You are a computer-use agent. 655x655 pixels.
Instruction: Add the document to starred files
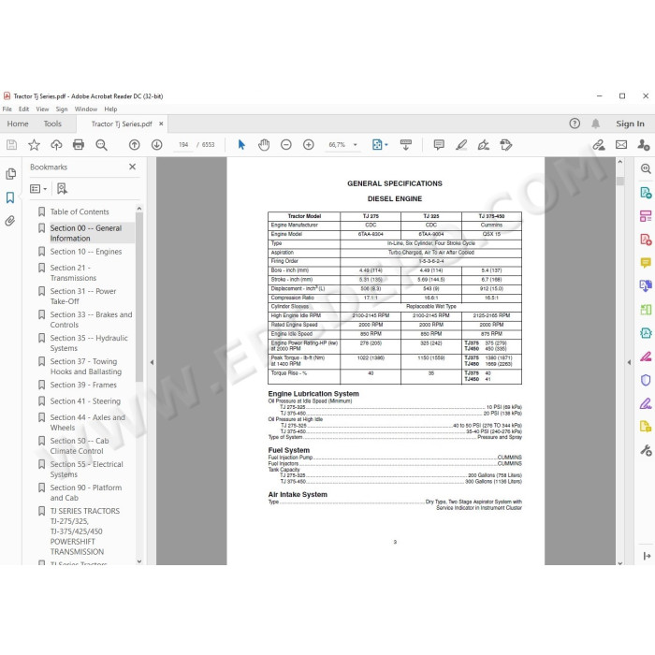click(x=34, y=145)
